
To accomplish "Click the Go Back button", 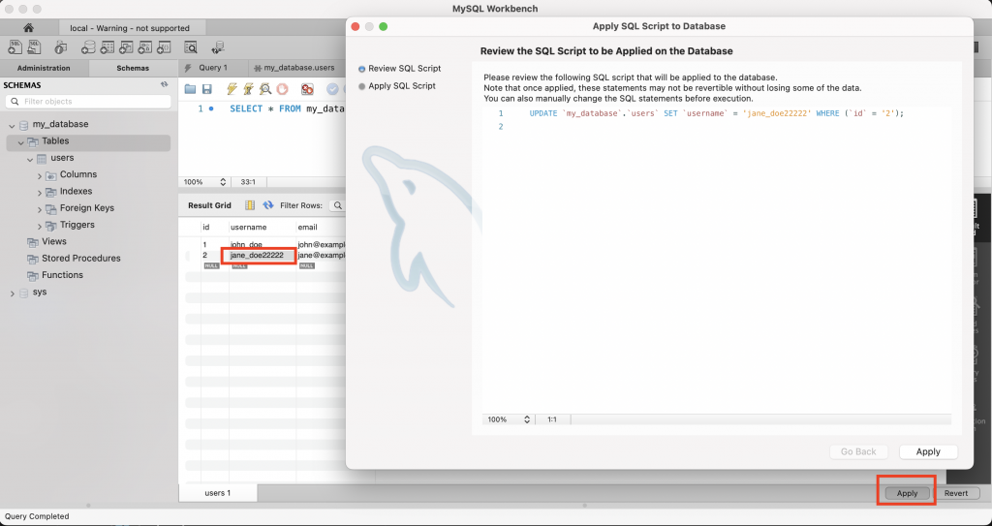I will click(858, 451).
